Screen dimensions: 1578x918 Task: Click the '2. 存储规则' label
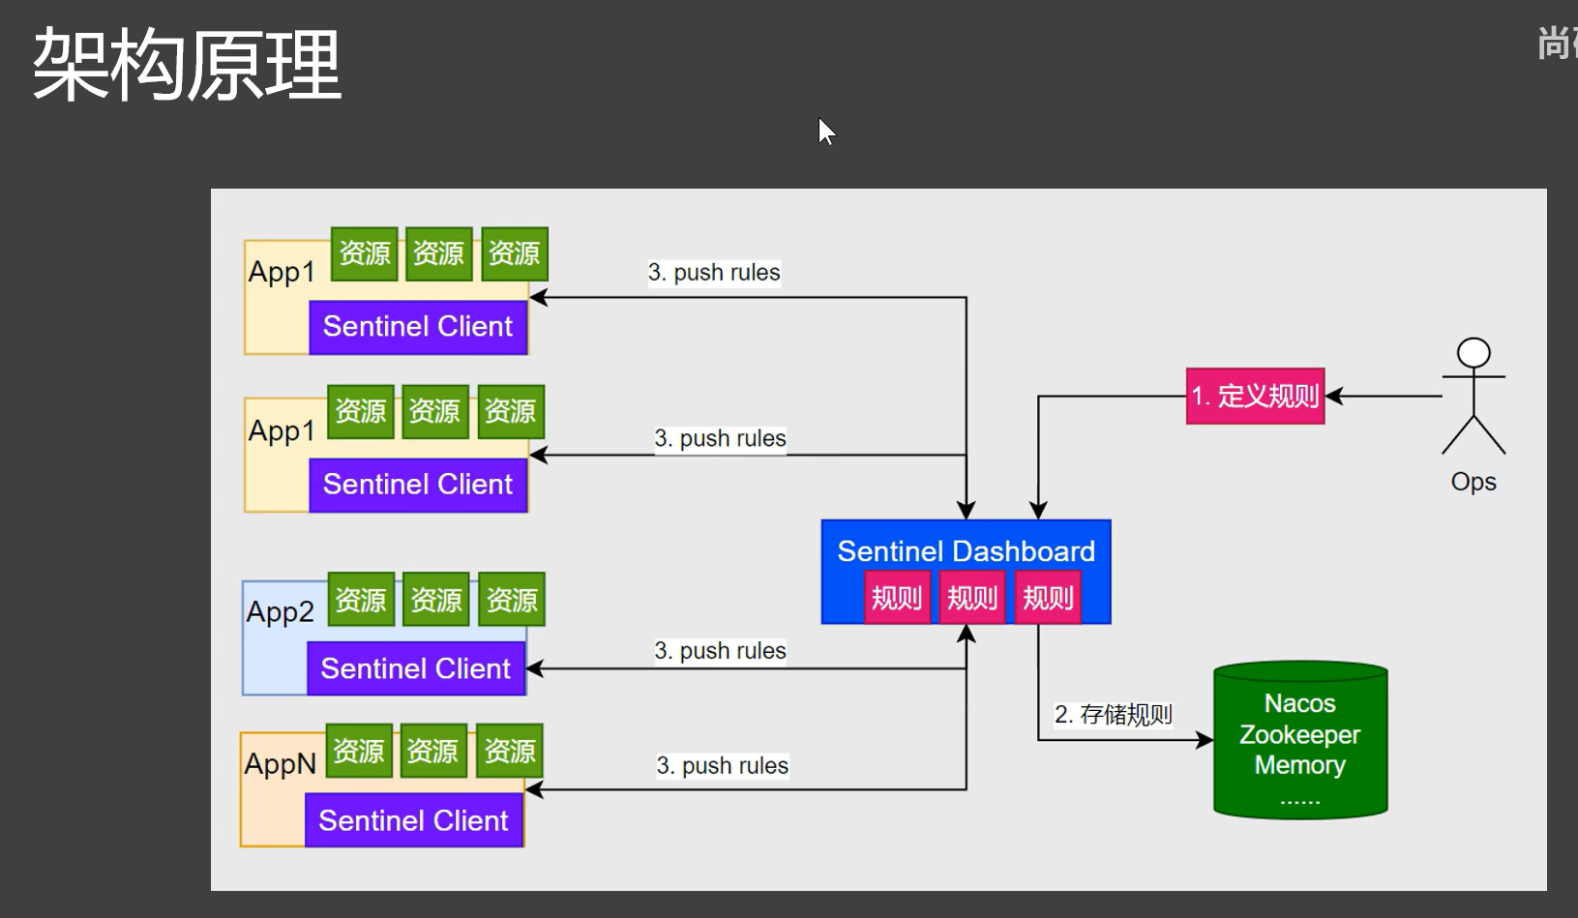click(x=1113, y=715)
